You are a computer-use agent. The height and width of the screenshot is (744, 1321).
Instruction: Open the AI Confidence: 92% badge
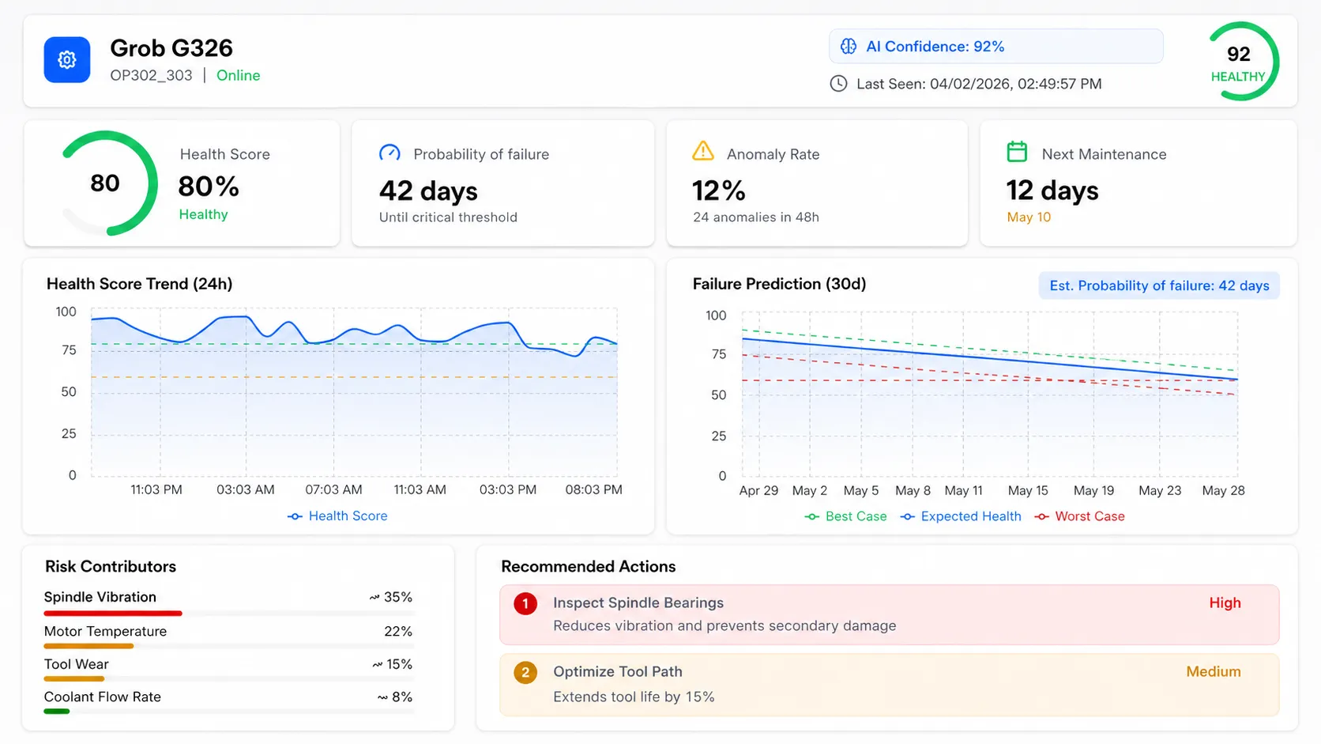click(995, 47)
